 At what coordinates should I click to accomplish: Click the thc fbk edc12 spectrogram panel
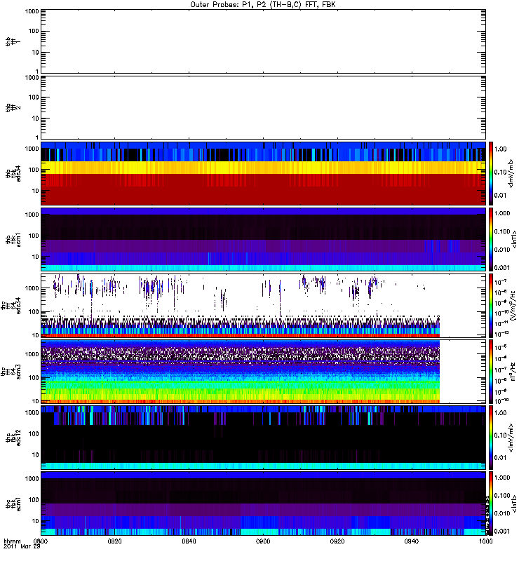coord(263,438)
